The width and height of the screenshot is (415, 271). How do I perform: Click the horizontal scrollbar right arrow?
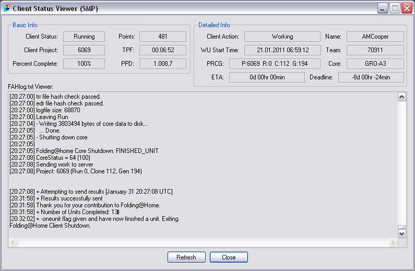tap(393, 242)
